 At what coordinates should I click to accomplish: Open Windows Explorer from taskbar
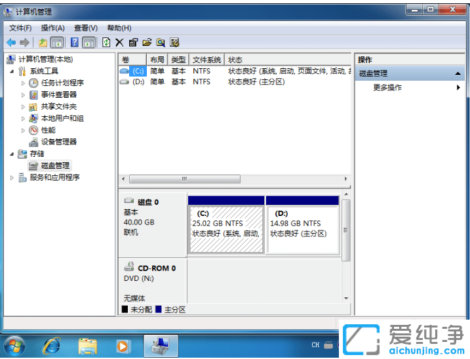(88, 346)
